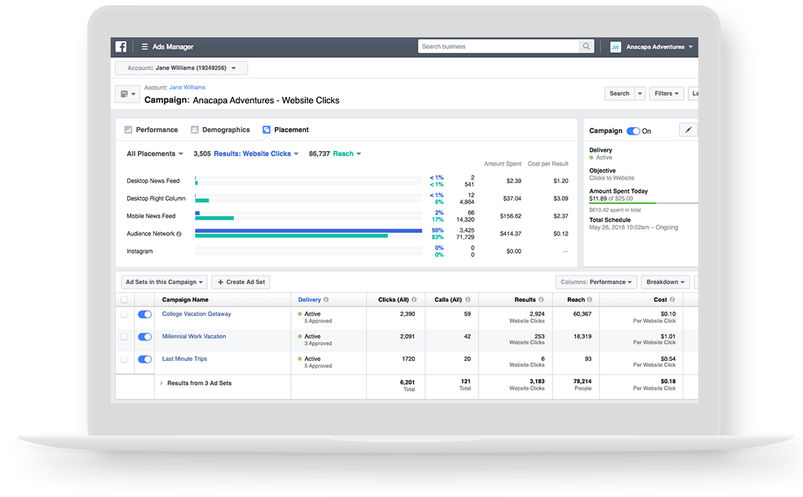Click the info icon beside Delivery column
Screen dimensions: 803x497
[x=326, y=300]
